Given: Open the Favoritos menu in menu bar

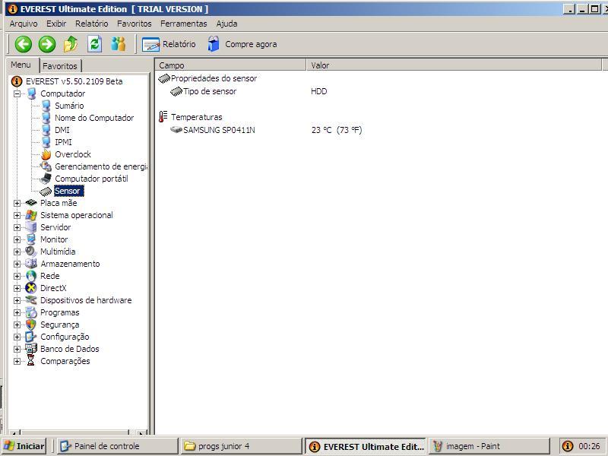Looking at the screenshot, I should [x=135, y=24].
